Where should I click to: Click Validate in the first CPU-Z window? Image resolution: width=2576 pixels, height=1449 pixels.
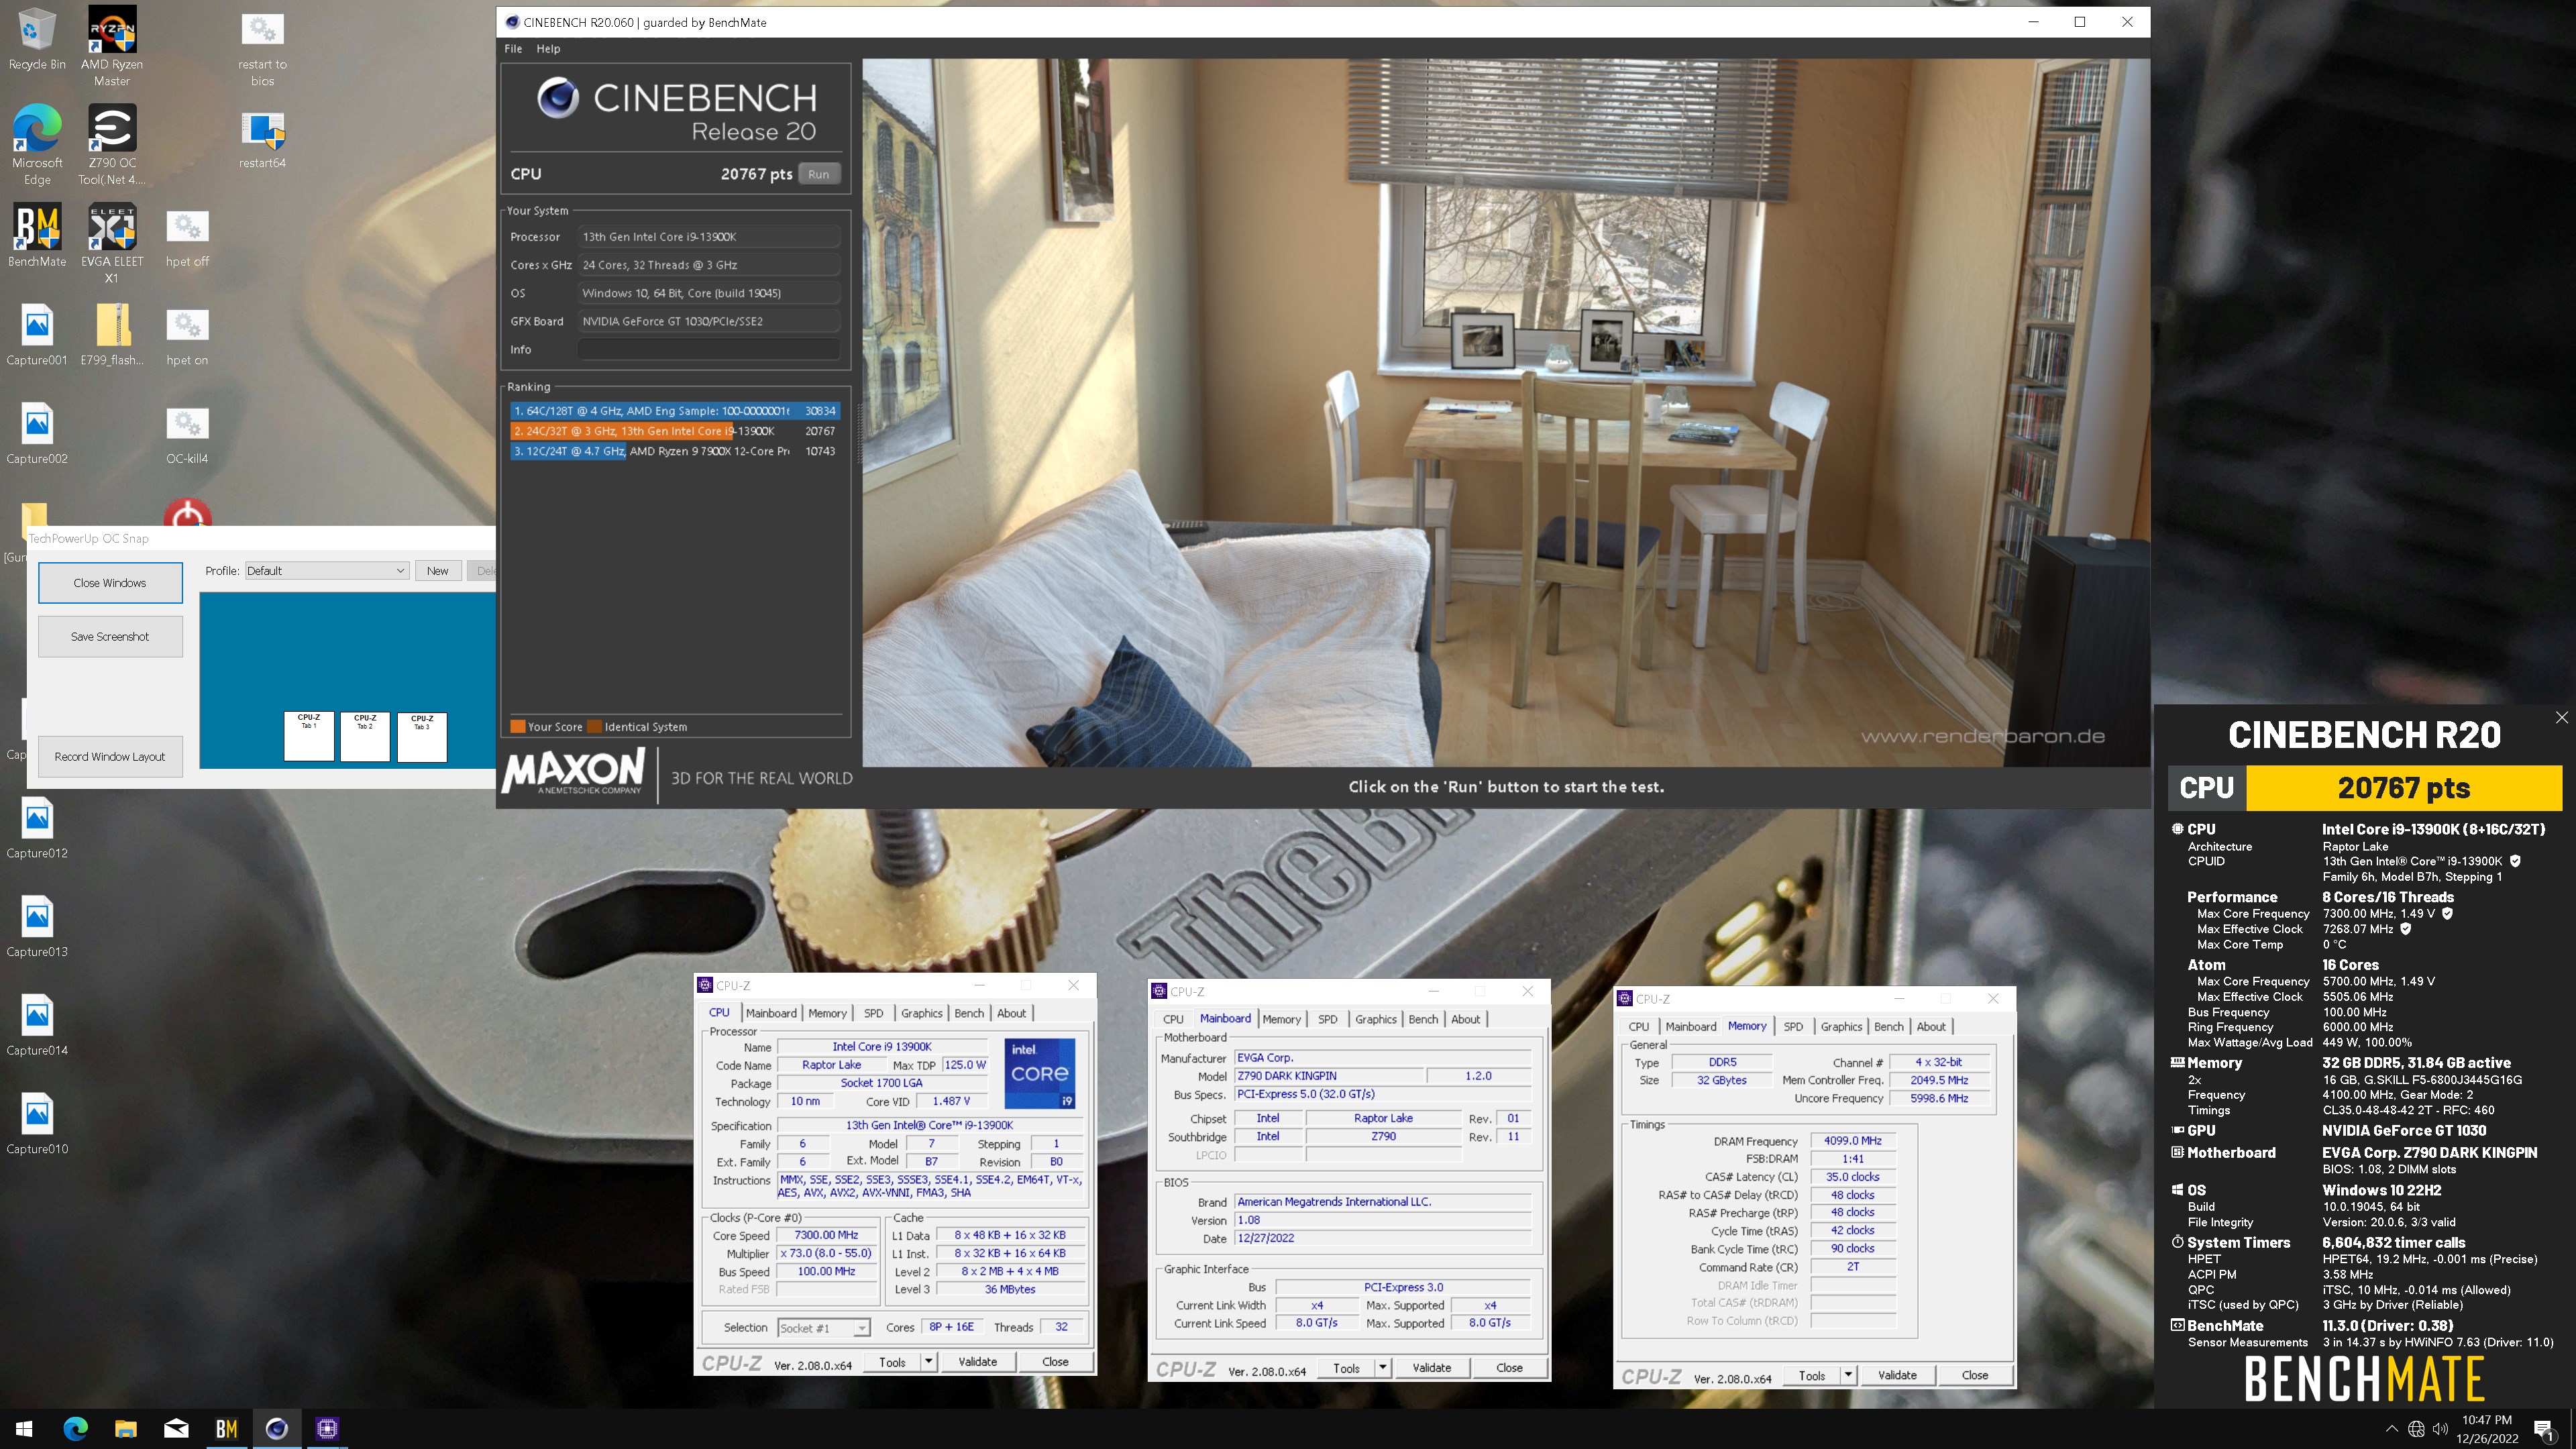pos(977,1361)
